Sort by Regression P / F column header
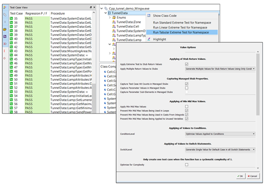This screenshot has height=187, width=267. point(37,13)
